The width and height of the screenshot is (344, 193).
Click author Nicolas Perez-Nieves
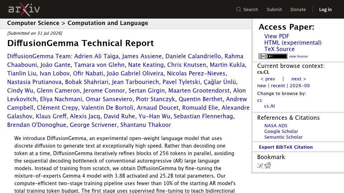tap(196, 73)
